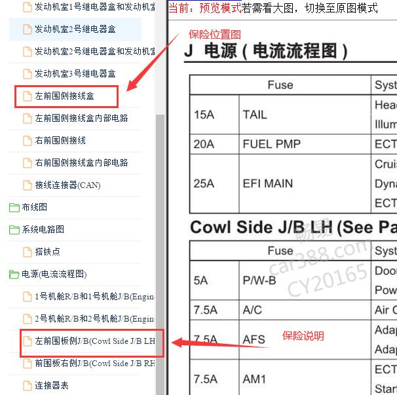Click folder icon of 布线图
The width and height of the screenshot is (397, 395).
(14, 208)
